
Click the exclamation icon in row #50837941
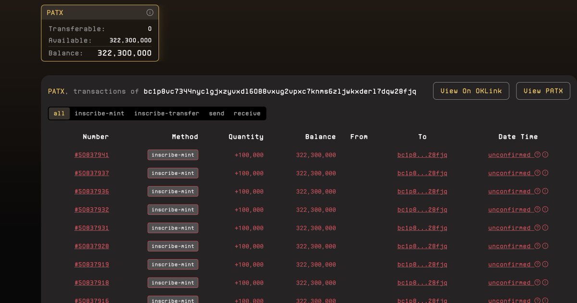[x=545, y=155]
